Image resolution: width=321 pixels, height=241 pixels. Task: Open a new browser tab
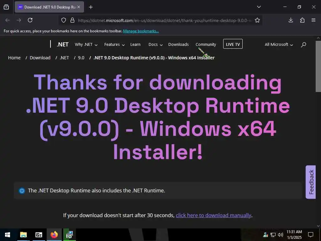coord(91,7)
